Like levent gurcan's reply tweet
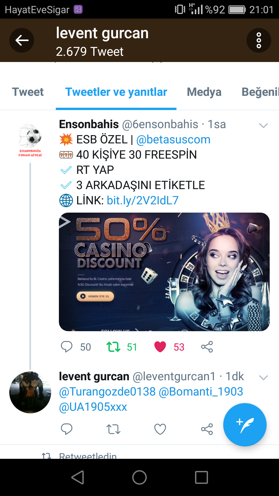 (160, 429)
